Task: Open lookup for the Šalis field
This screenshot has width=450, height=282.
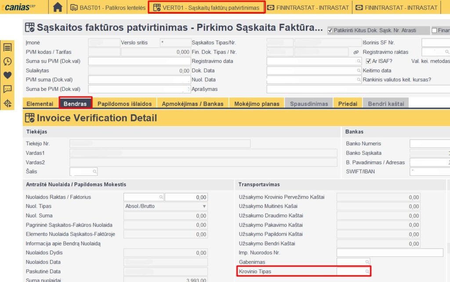Action: (94, 171)
